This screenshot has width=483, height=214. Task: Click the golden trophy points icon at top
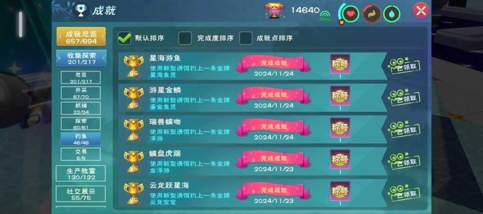click(275, 11)
